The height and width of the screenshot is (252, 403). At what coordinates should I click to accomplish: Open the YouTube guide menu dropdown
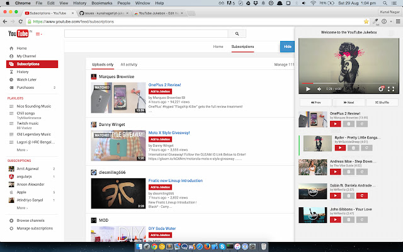click(38, 34)
